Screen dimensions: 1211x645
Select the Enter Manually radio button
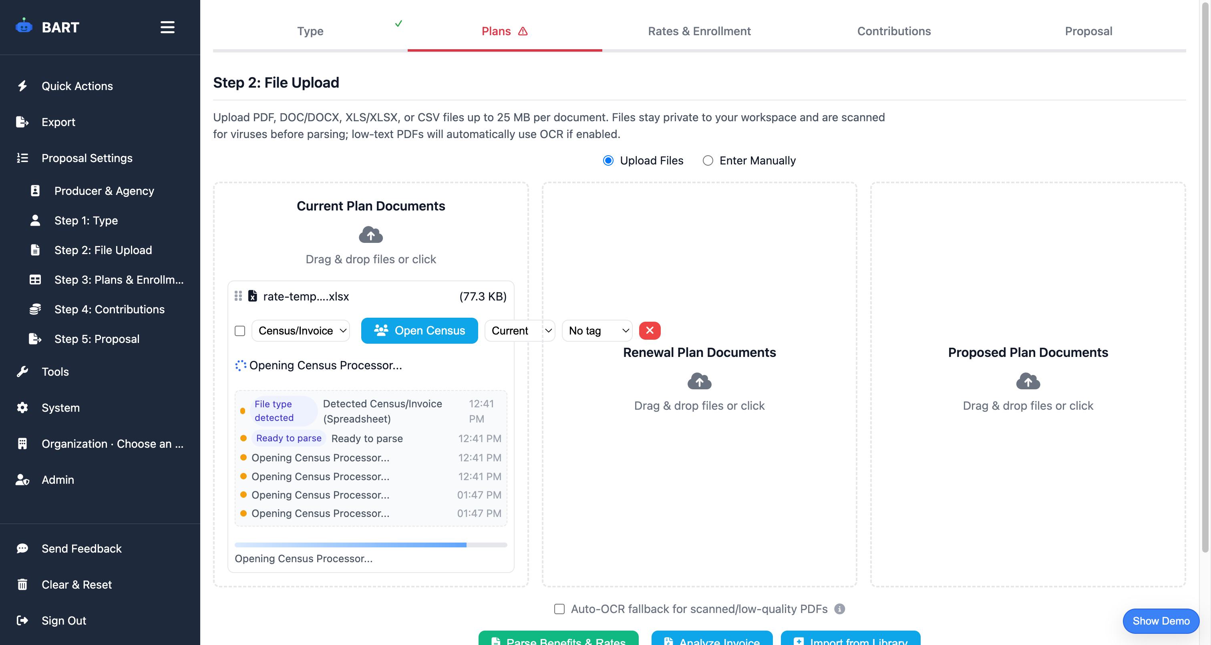tap(708, 160)
